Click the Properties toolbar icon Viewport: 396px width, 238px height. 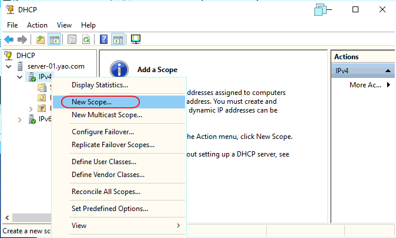point(72,40)
